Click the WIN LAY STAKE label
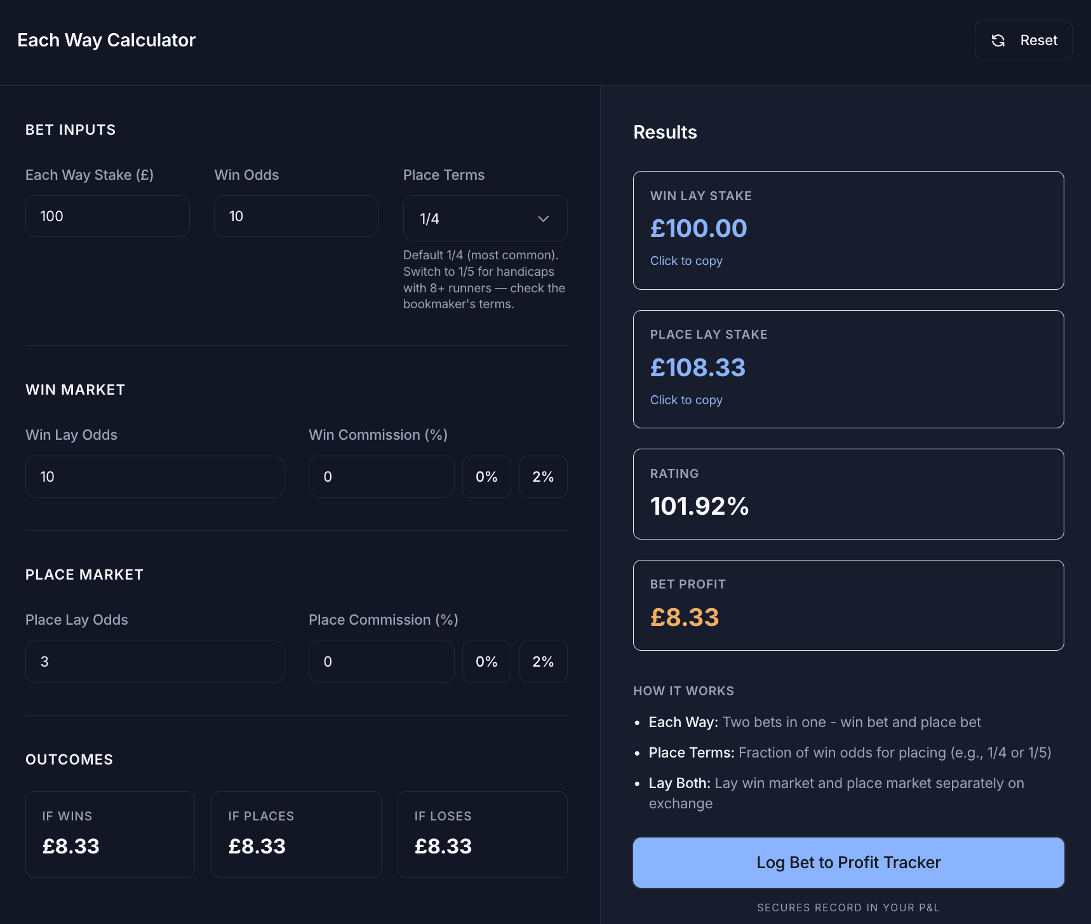This screenshot has width=1091, height=924. pyautogui.click(x=700, y=196)
